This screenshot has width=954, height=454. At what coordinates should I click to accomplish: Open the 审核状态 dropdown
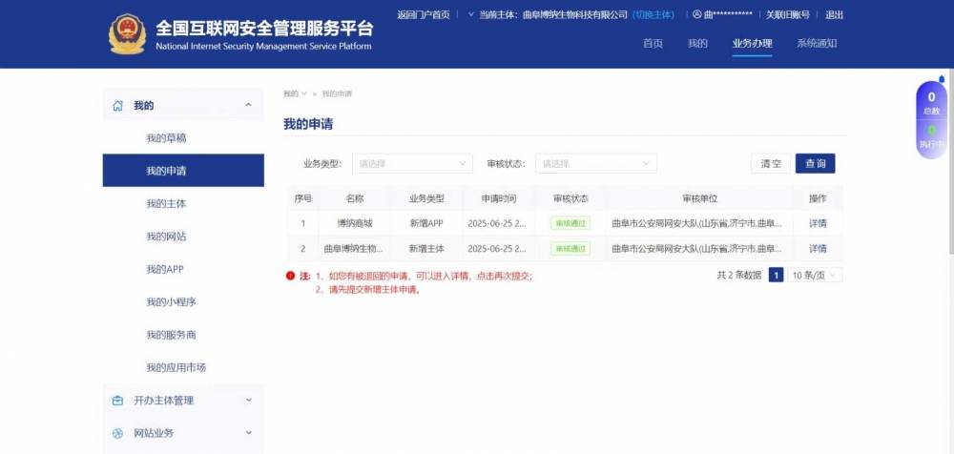pyautogui.click(x=595, y=164)
